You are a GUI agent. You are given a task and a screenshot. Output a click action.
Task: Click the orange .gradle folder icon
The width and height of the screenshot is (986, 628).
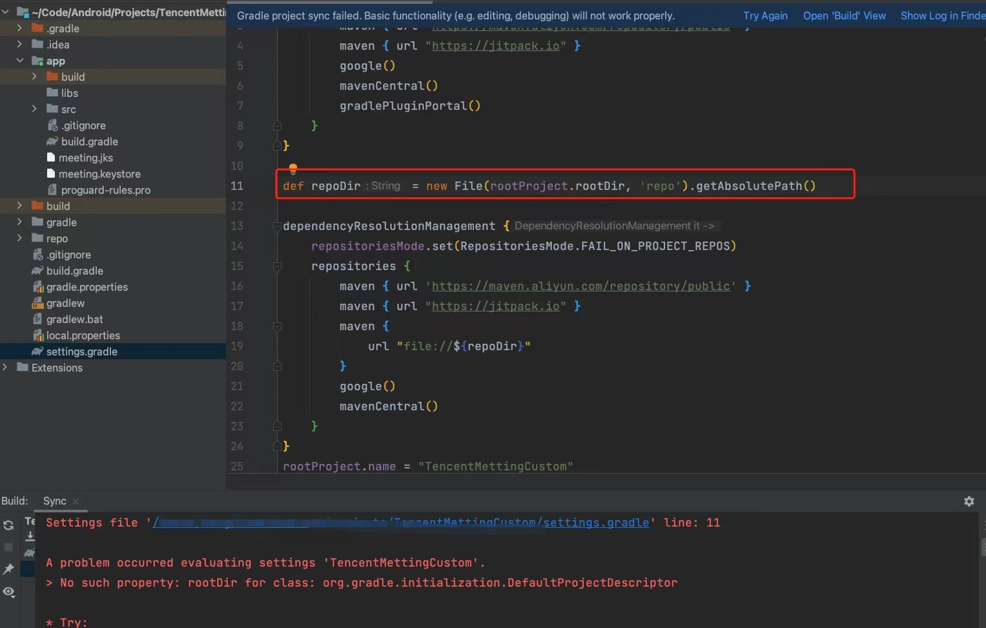[x=37, y=28]
